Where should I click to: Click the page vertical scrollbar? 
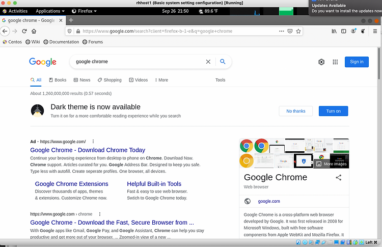379,64
